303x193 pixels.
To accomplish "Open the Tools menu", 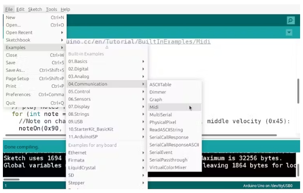I will (51, 9).
